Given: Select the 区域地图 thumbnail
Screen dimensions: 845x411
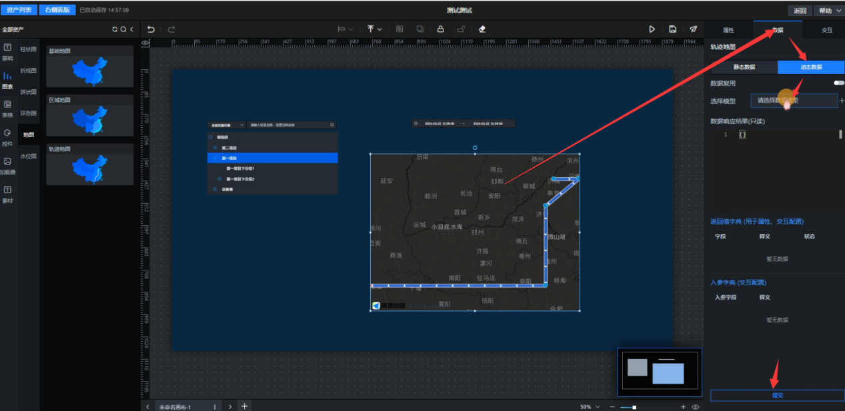Looking at the screenshot, I should [90, 117].
